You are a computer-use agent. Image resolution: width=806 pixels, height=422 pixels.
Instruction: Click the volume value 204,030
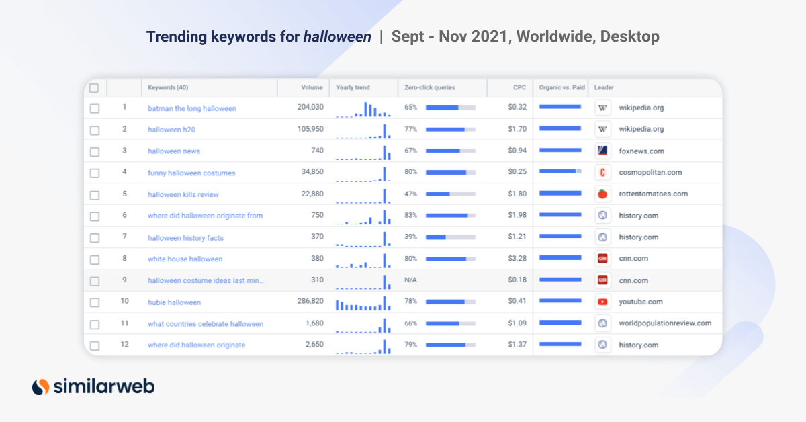(x=310, y=108)
